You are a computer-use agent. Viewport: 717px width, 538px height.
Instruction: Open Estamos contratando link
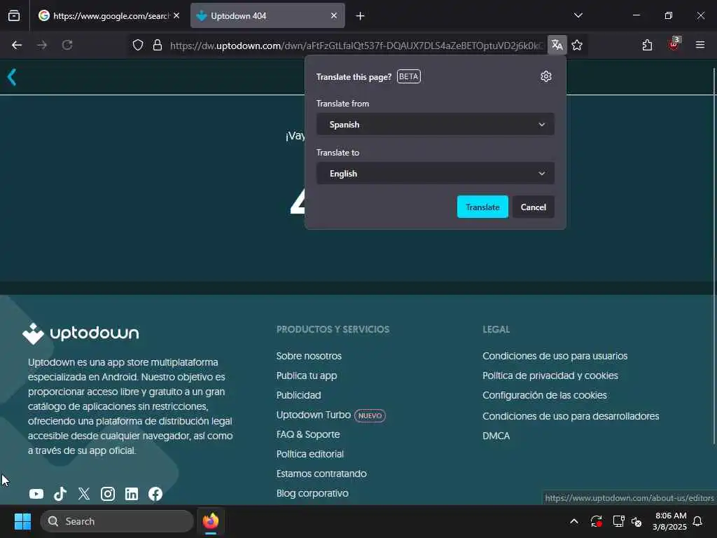321,474
